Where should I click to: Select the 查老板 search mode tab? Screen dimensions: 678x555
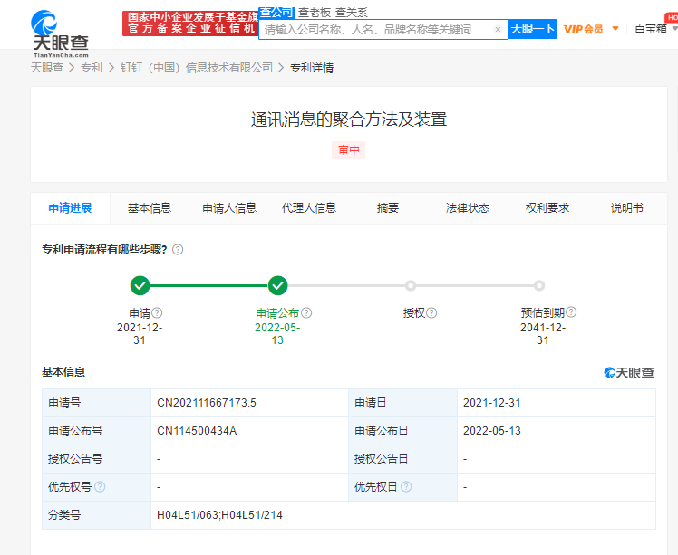click(315, 13)
